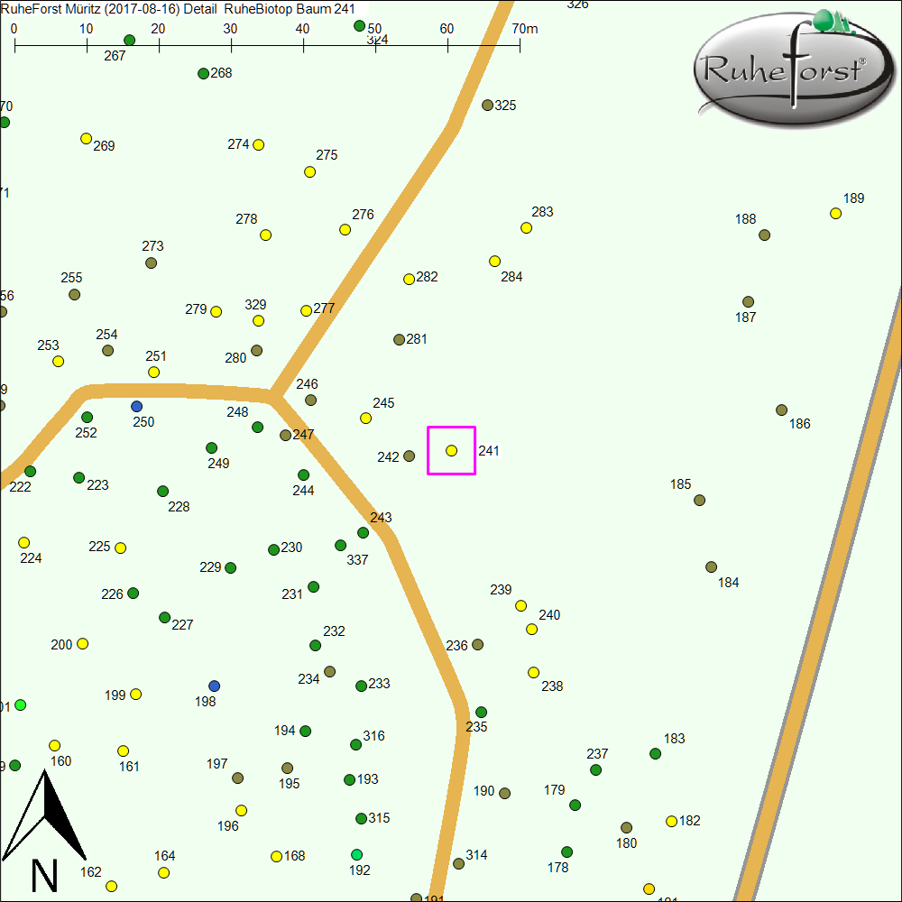Select the blue tree marker 198
This screenshot has width=902, height=902.
pyautogui.click(x=214, y=686)
